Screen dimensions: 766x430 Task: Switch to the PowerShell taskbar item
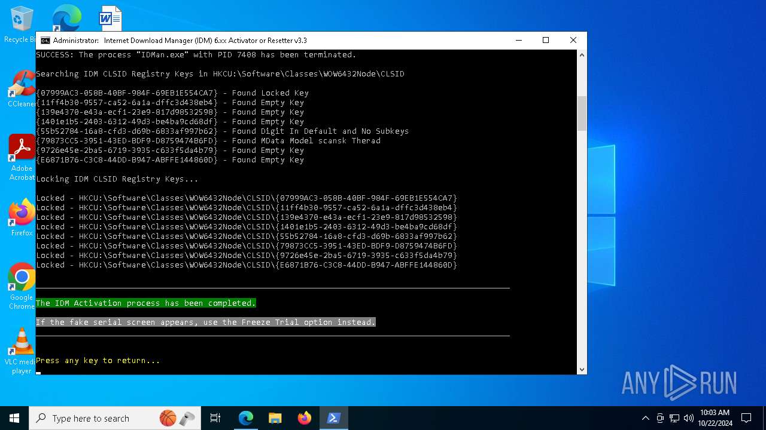coord(333,418)
